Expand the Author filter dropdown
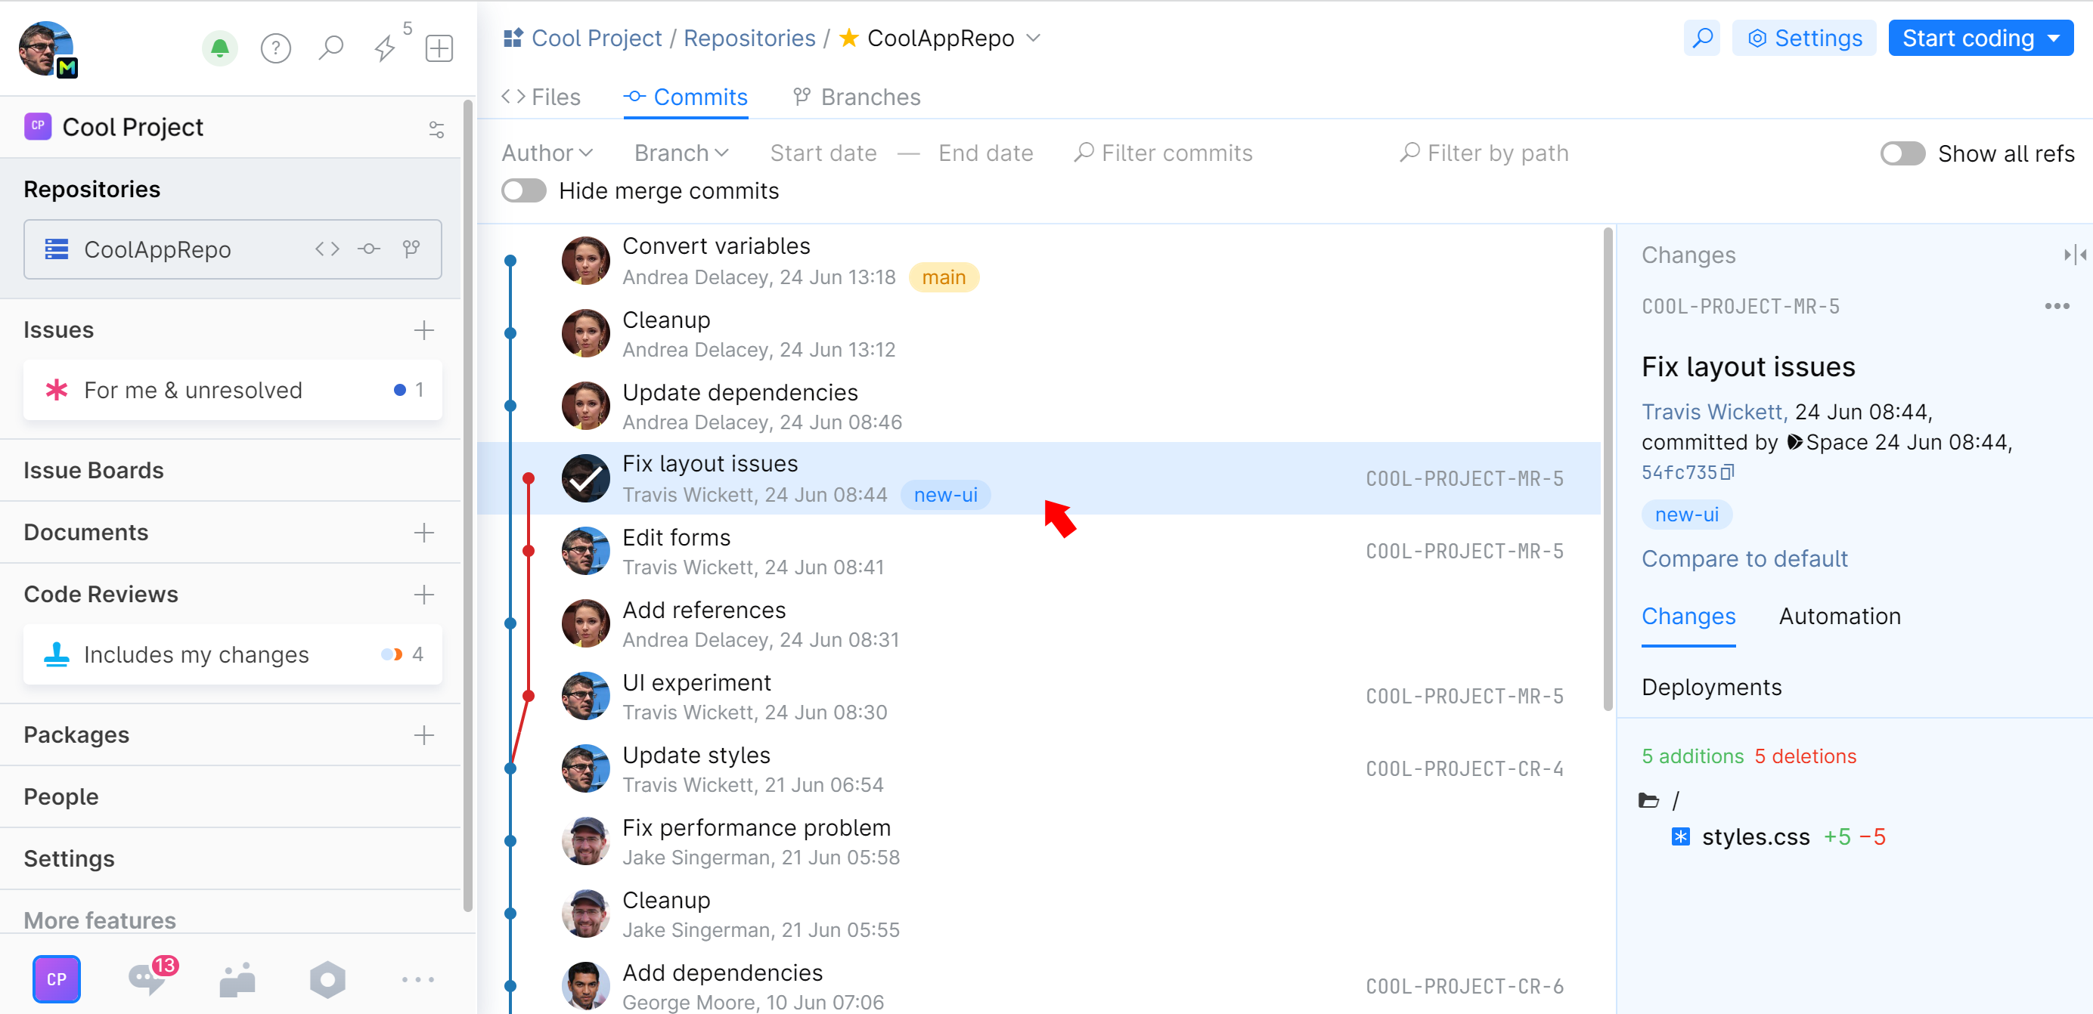 click(x=547, y=153)
